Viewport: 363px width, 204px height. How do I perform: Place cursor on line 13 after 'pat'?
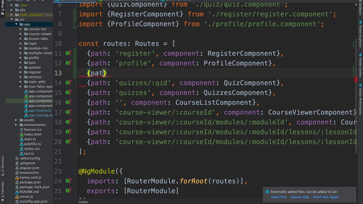coord(103,73)
